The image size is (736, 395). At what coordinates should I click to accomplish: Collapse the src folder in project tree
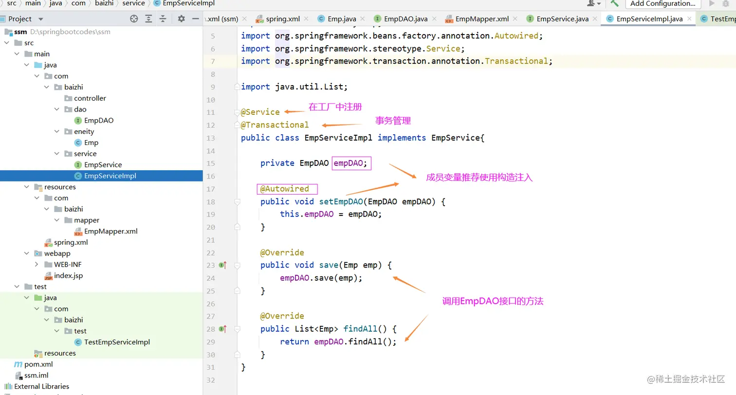pos(7,43)
